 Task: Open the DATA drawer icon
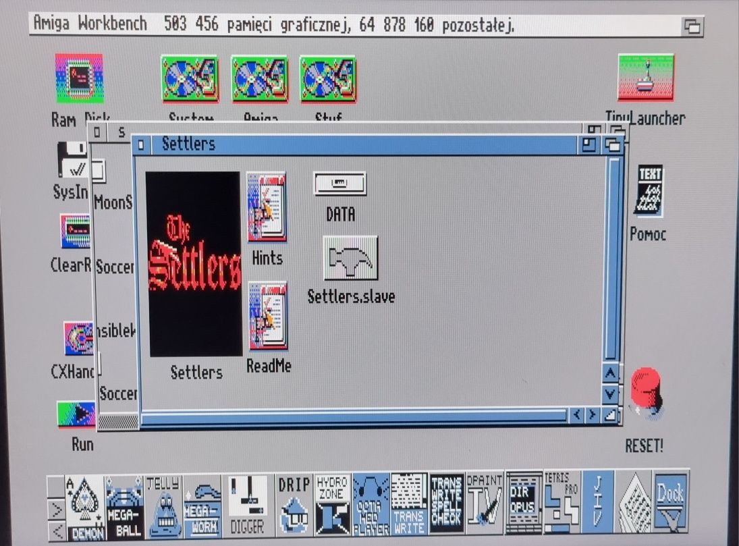[339, 184]
